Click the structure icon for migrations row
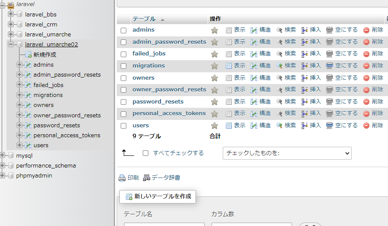388x226 pixels. coord(254,66)
